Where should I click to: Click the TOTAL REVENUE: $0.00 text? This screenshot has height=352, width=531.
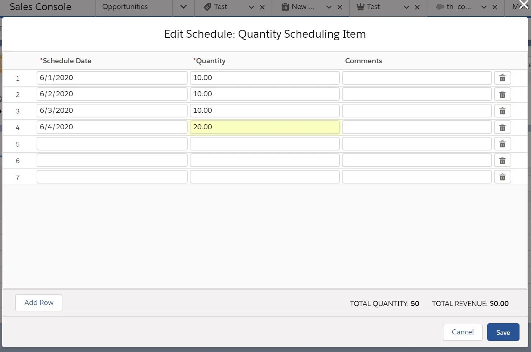coord(470,304)
